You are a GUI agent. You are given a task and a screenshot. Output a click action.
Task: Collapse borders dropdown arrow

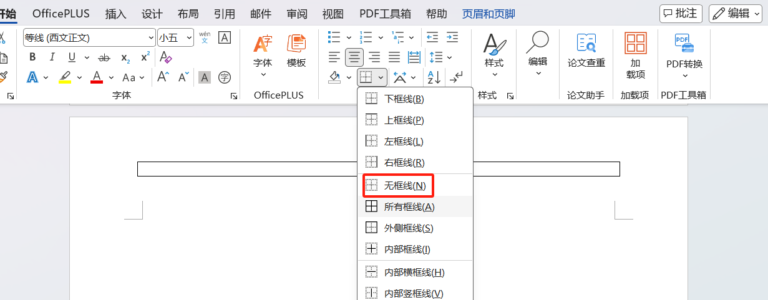pos(381,78)
